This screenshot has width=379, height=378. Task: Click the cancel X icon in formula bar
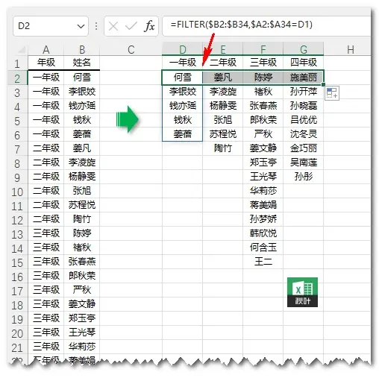pyautogui.click(x=113, y=26)
